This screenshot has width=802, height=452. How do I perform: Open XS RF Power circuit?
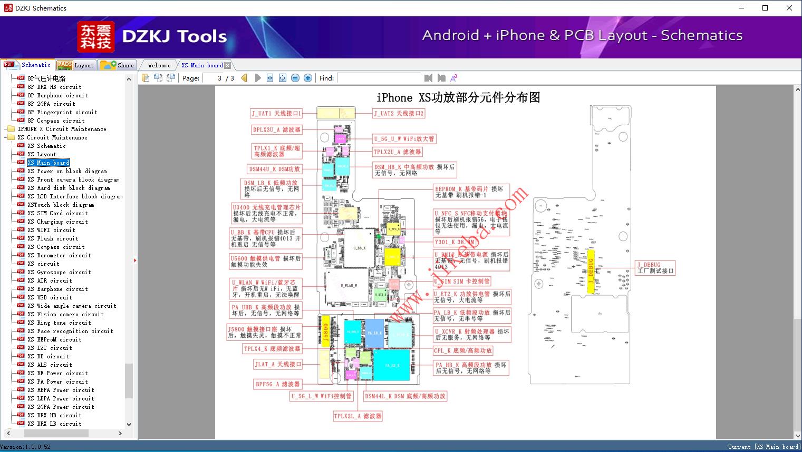click(57, 373)
